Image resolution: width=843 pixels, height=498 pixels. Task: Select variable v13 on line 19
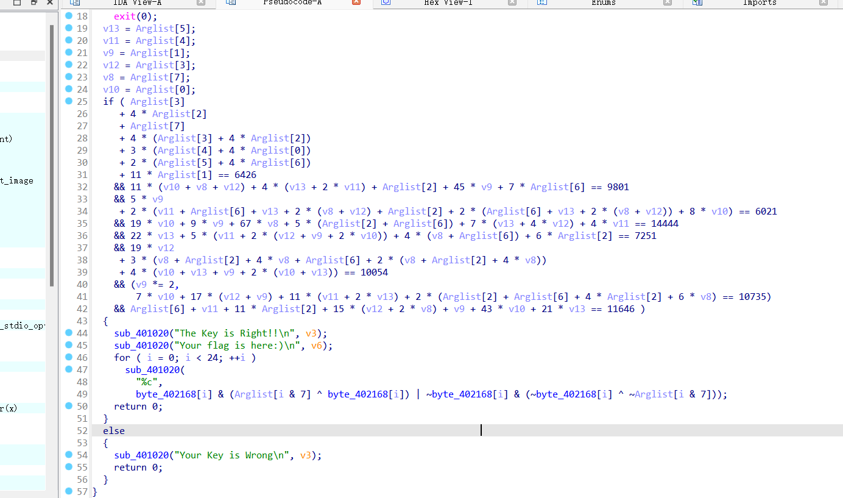click(111, 29)
